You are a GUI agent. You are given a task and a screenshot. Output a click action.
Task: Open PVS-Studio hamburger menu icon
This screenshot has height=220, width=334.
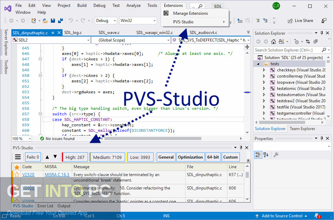click(x=18, y=157)
